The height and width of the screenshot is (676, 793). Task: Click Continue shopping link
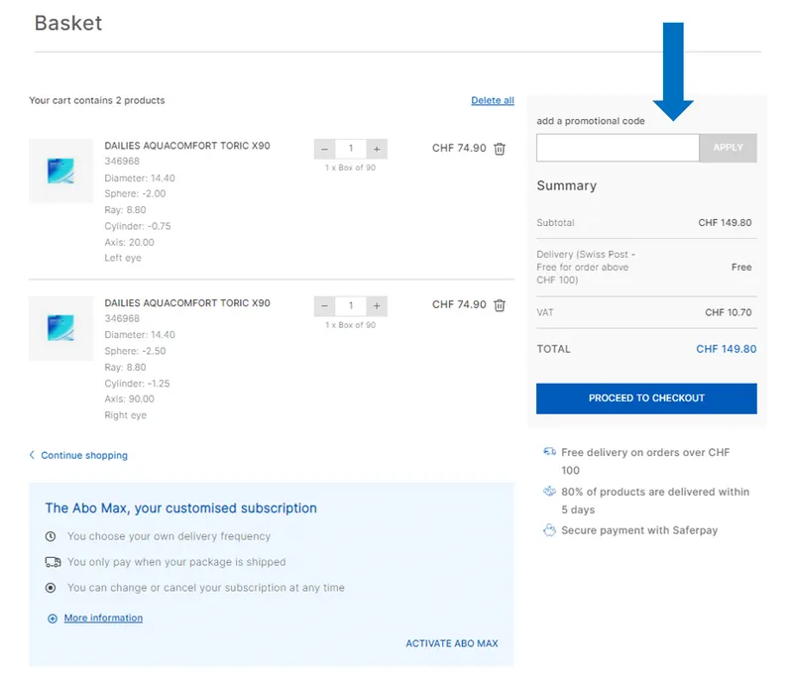[x=84, y=456]
